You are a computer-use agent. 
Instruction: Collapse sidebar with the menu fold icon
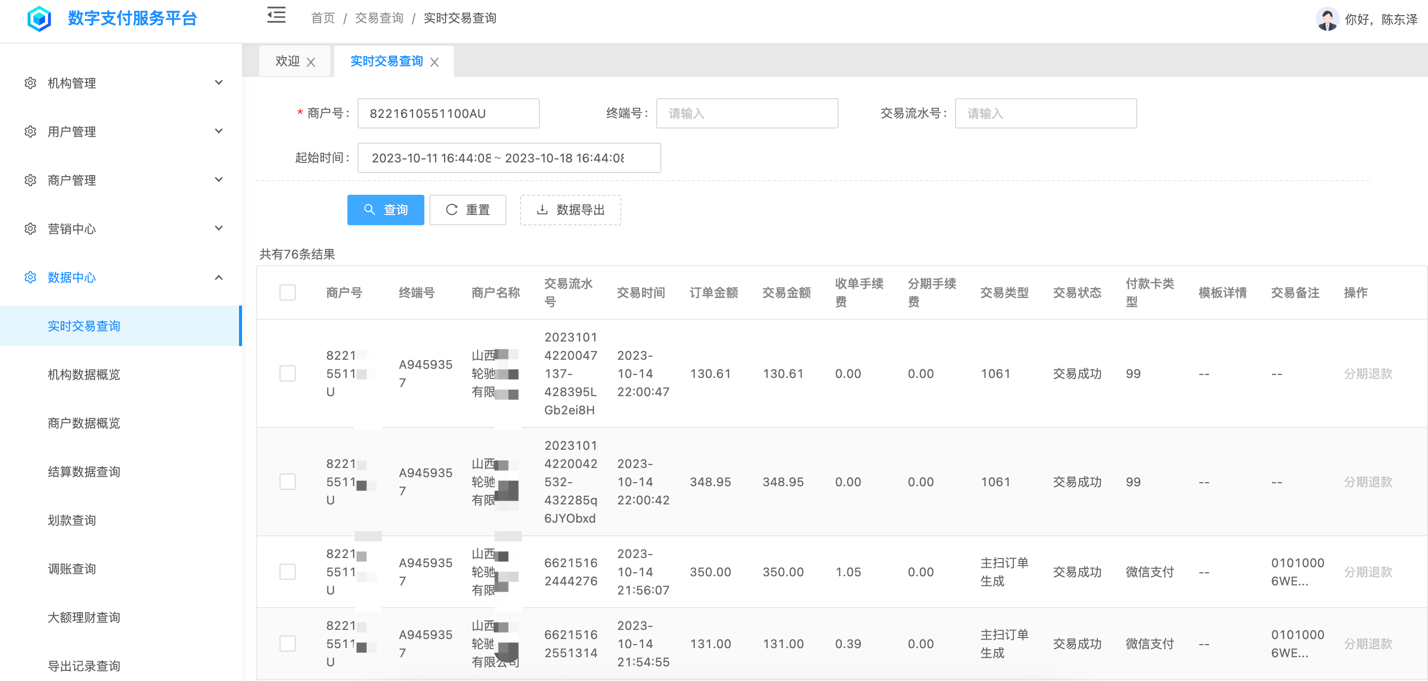point(276,16)
